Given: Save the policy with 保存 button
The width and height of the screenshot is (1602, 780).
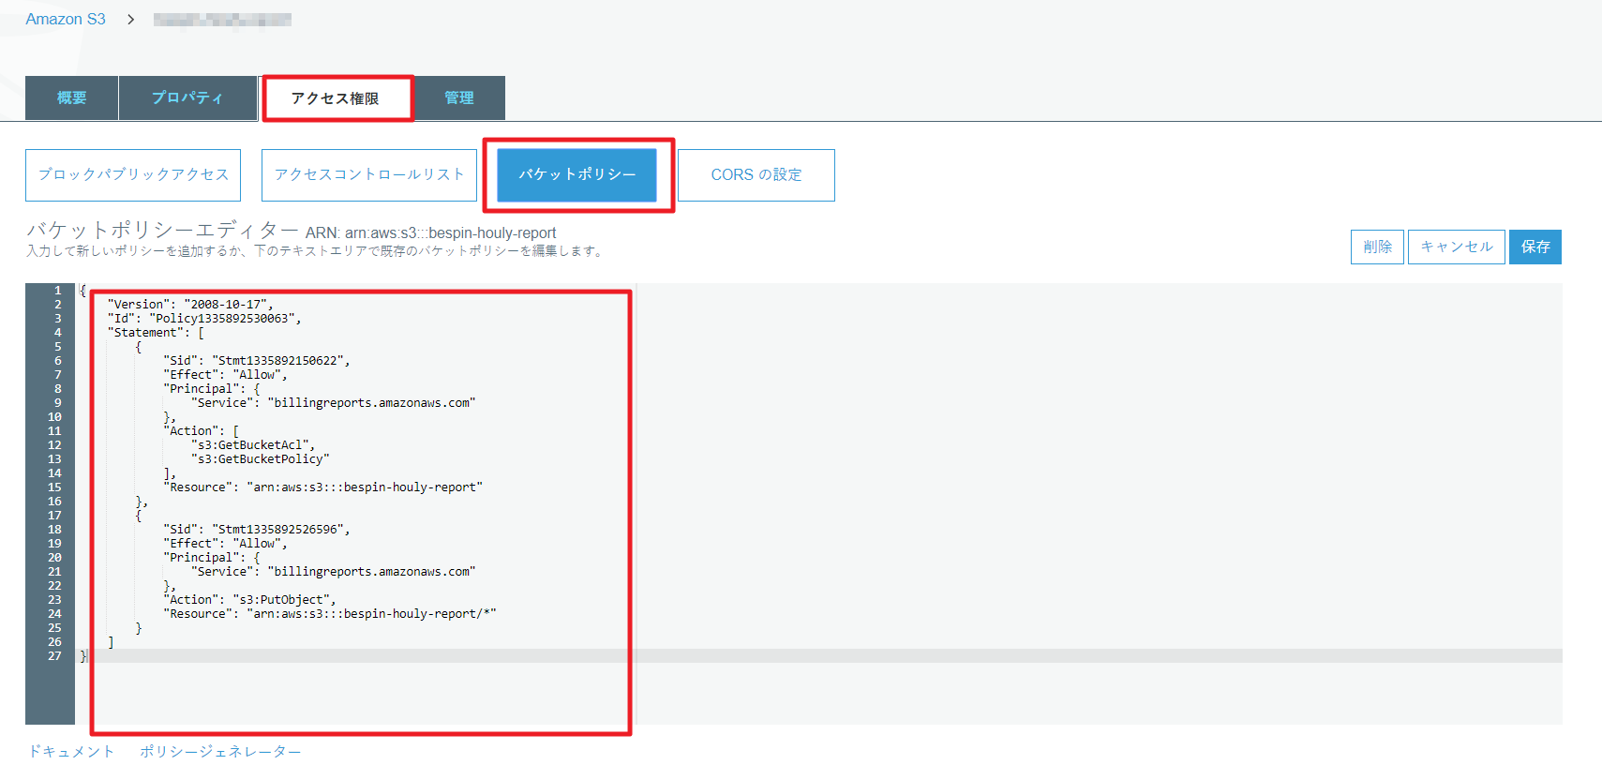Looking at the screenshot, I should point(1535,247).
